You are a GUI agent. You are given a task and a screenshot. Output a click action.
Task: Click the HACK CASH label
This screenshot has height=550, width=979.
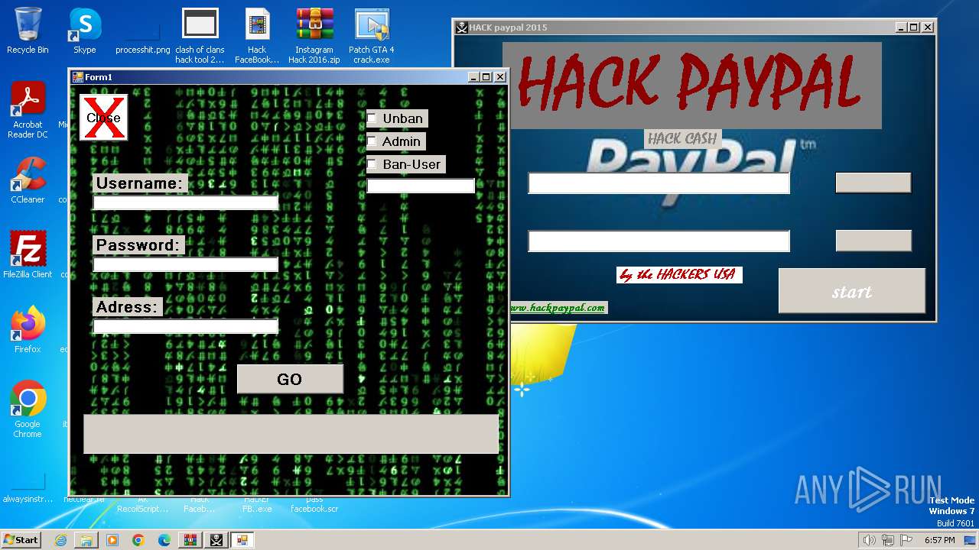[682, 138]
